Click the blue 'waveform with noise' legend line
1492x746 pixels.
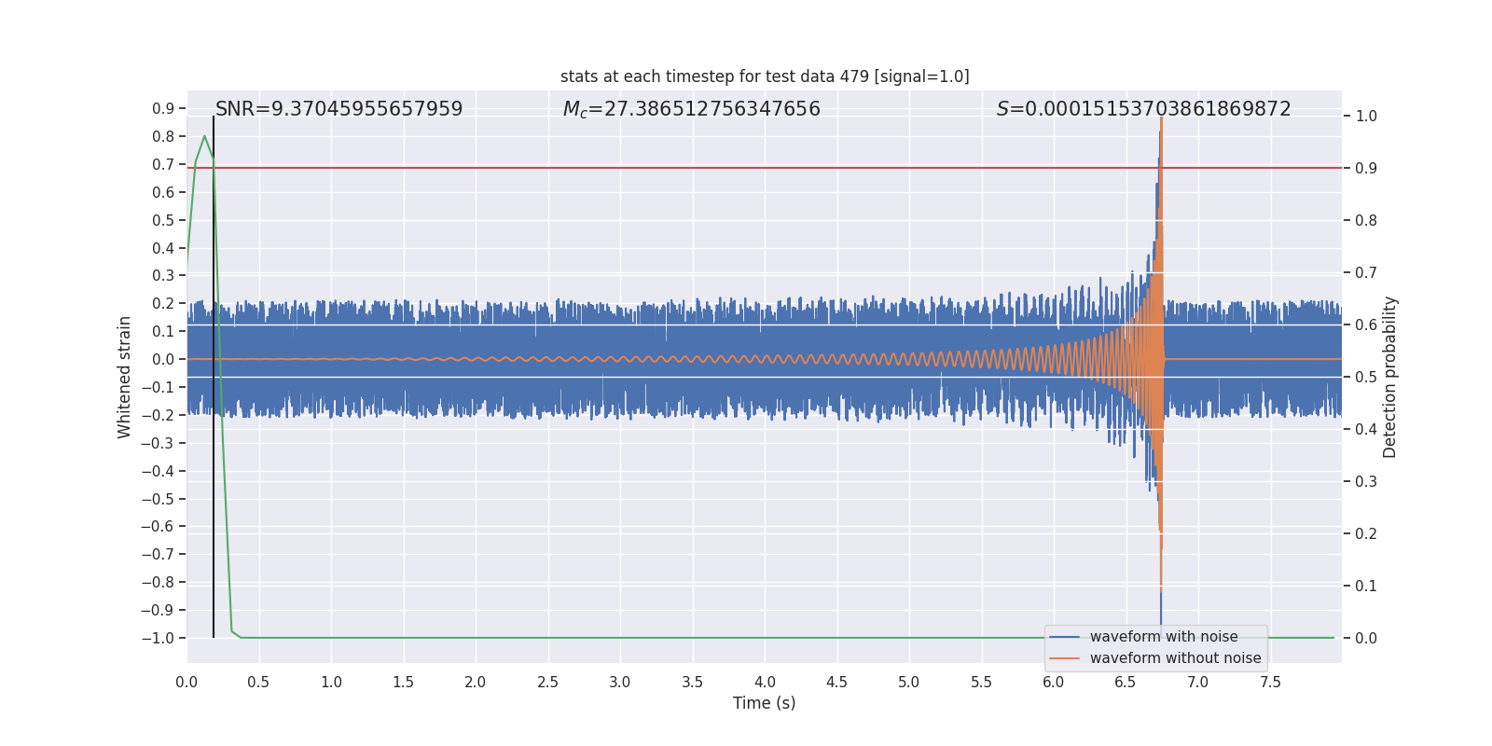tap(1064, 637)
